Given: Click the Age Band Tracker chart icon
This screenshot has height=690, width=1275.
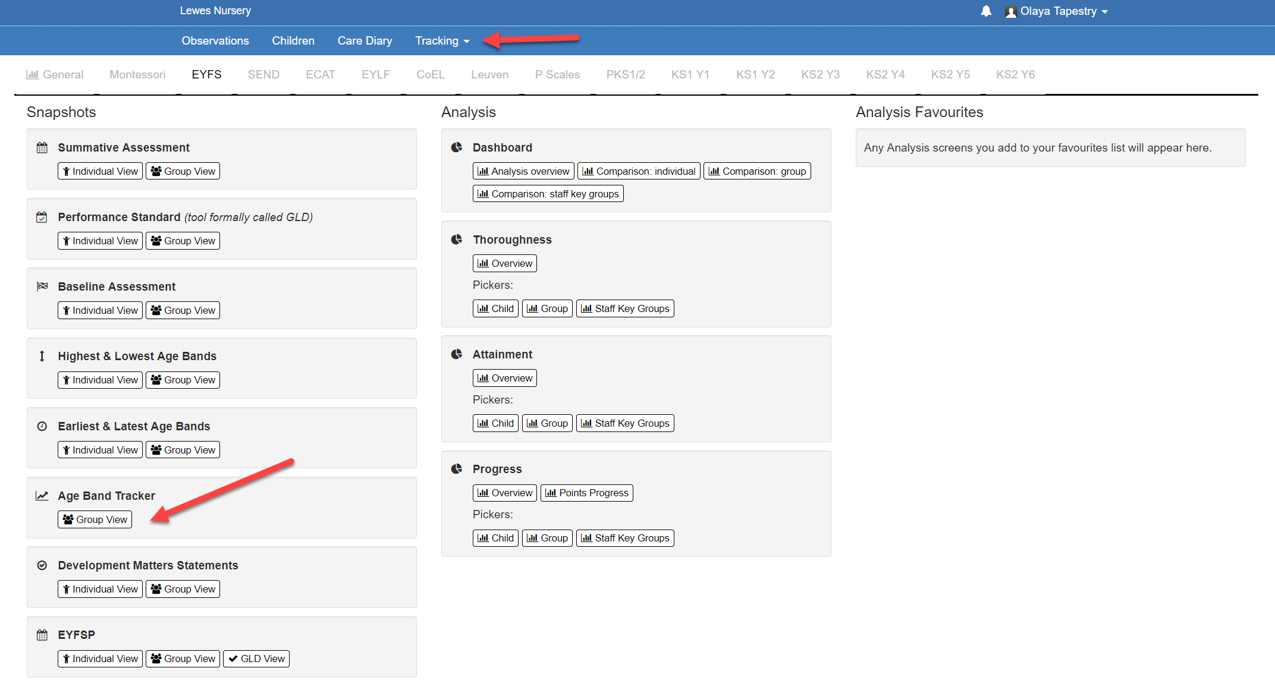Looking at the screenshot, I should click(42, 496).
